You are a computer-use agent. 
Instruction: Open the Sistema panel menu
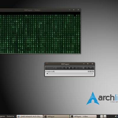coord(10,116)
